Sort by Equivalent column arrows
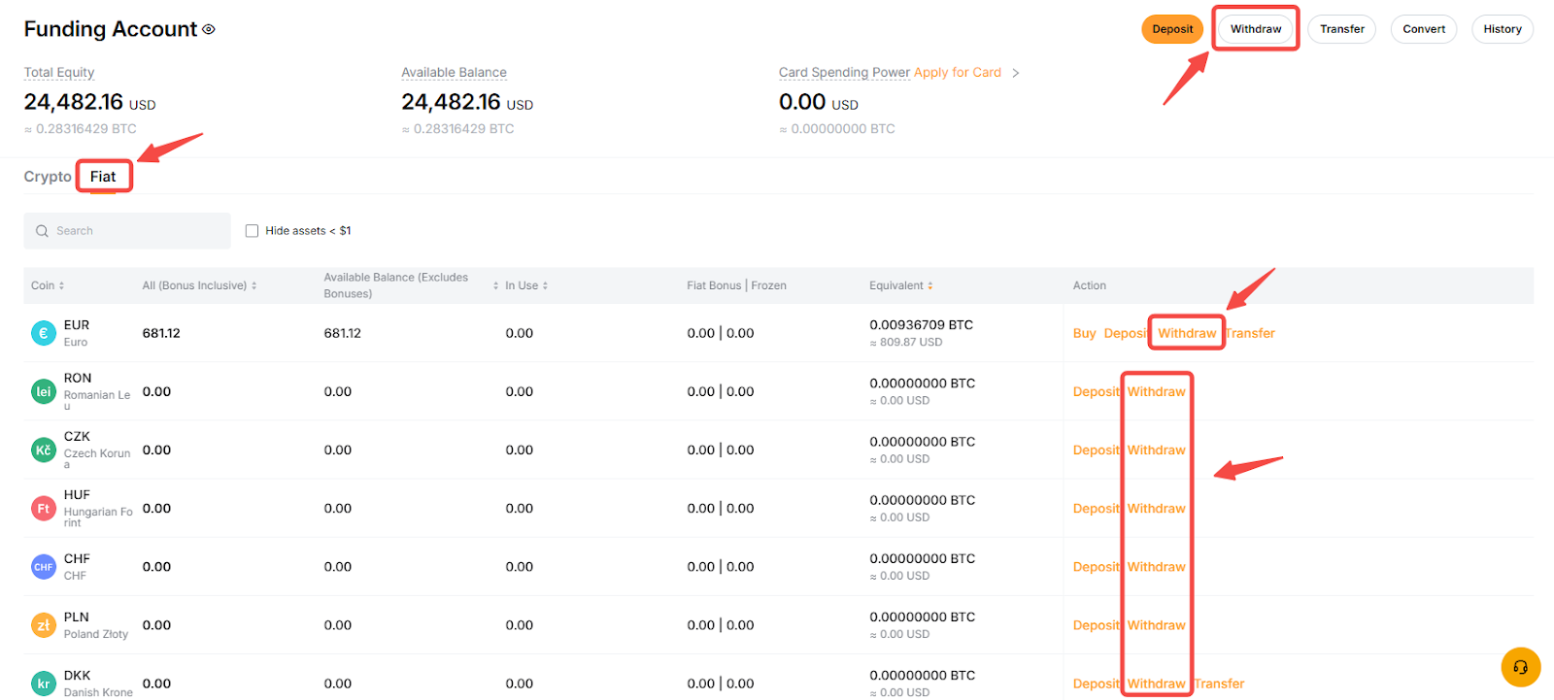 pyautogui.click(x=930, y=285)
